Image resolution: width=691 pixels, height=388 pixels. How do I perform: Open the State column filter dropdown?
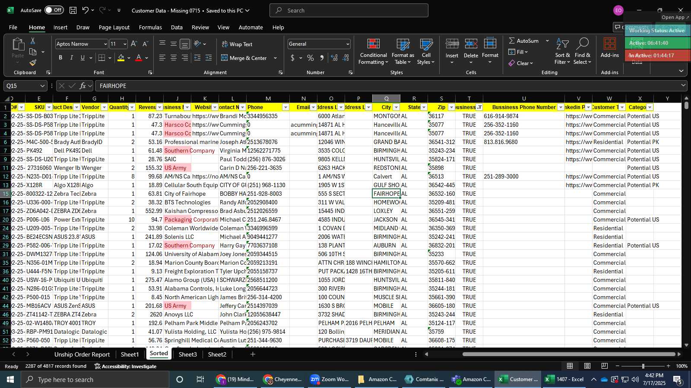[424, 107]
